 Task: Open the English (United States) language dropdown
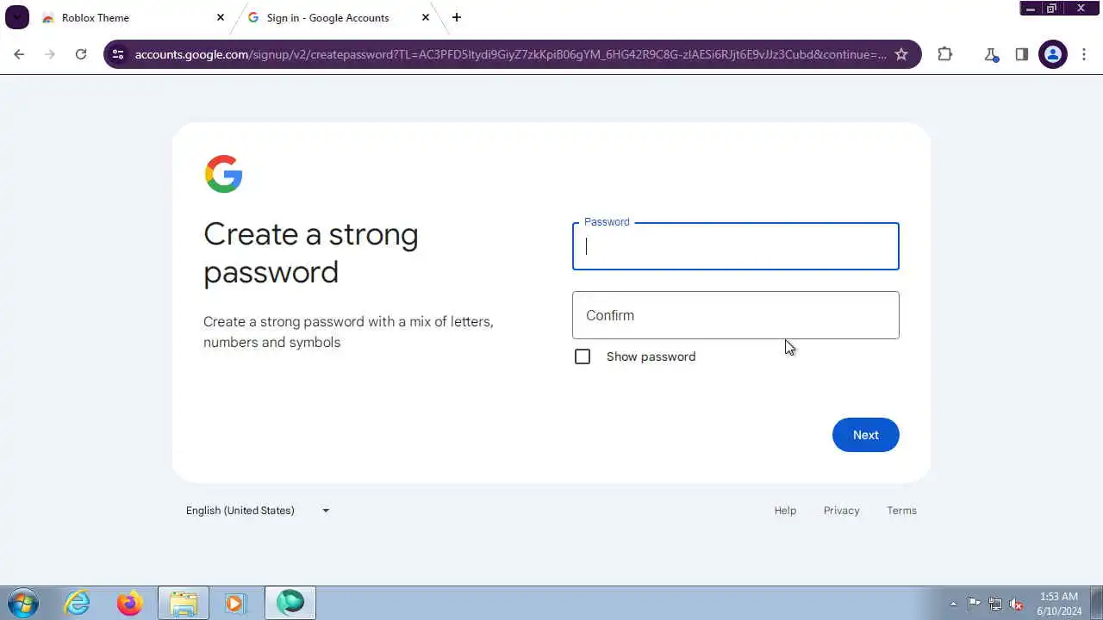[x=259, y=511]
